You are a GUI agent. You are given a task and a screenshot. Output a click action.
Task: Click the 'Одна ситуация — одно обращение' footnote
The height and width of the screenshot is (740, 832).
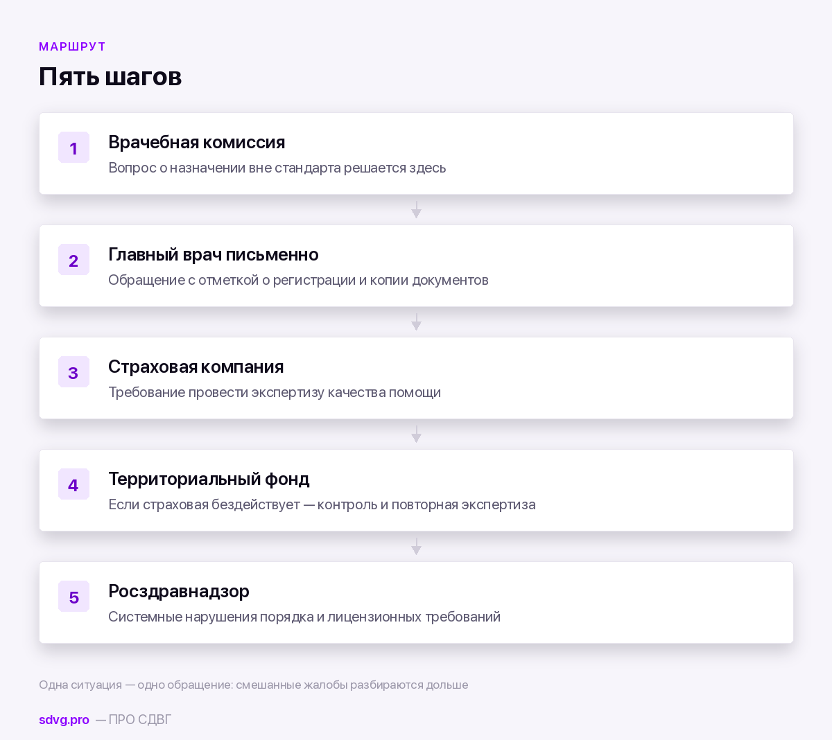pyautogui.click(x=254, y=685)
